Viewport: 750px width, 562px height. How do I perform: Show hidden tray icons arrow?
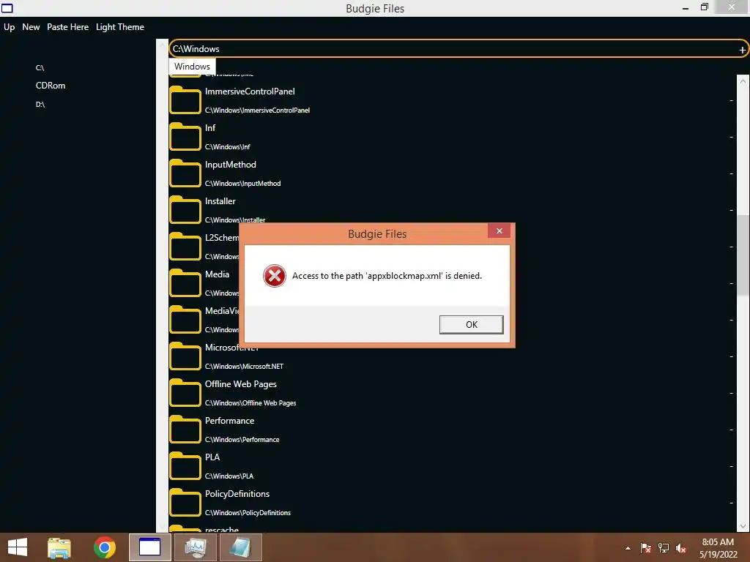pos(628,549)
